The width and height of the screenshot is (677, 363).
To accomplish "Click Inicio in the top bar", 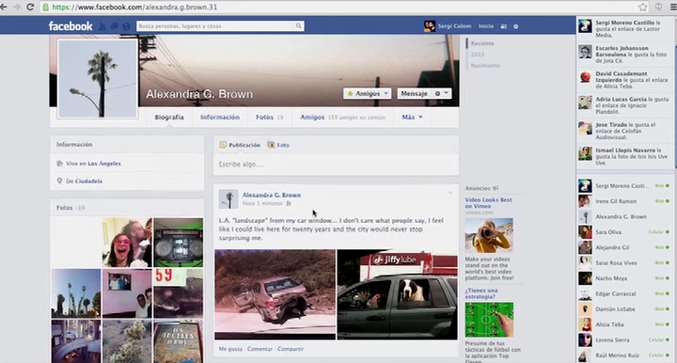I will point(486,26).
